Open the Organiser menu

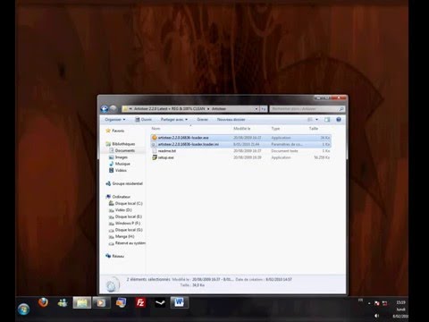[x=115, y=120]
